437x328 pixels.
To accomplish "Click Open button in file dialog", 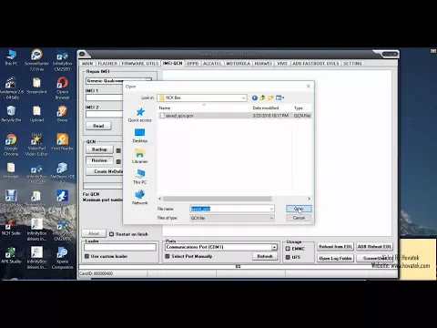I will point(299,209).
